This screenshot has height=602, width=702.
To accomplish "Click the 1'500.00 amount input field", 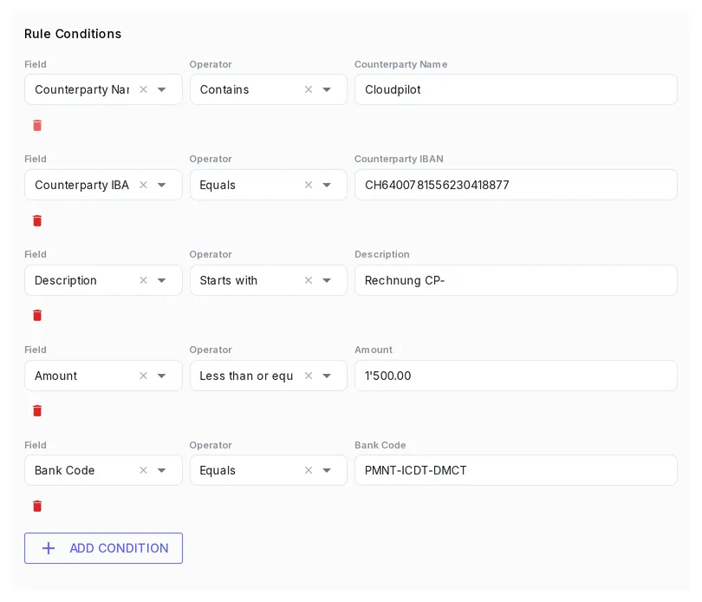I will tap(516, 376).
